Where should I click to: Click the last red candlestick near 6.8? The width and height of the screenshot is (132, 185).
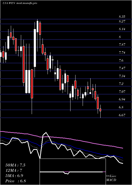click(x=100, y=110)
